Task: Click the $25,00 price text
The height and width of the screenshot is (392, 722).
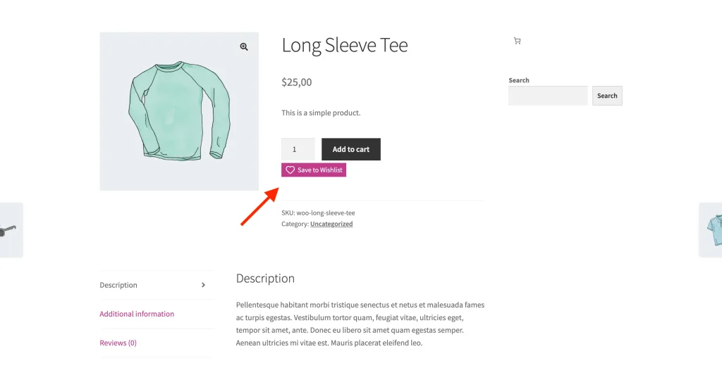Action: pos(296,82)
